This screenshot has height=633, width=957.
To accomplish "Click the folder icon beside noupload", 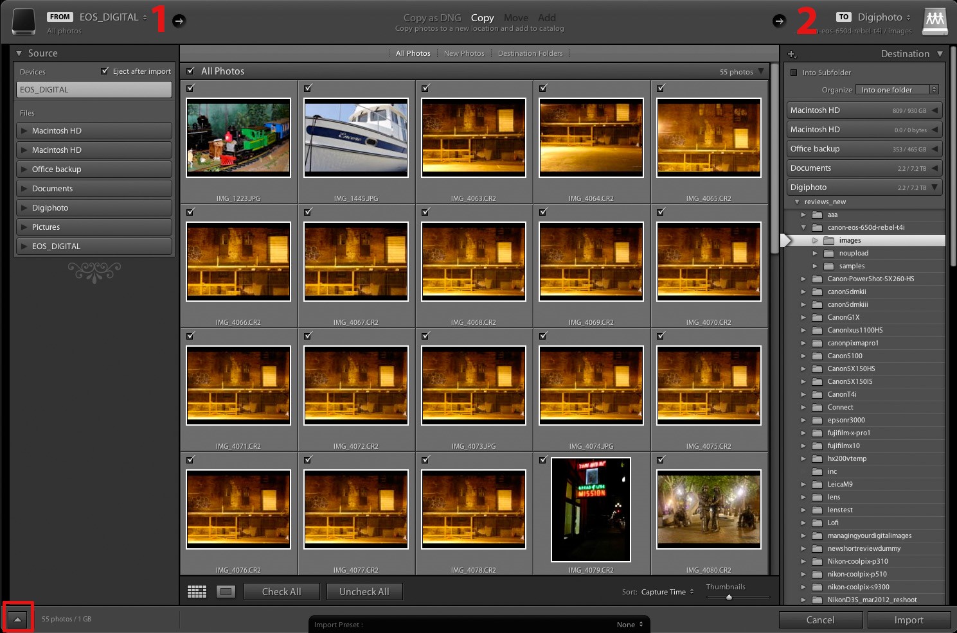I will click(x=828, y=253).
